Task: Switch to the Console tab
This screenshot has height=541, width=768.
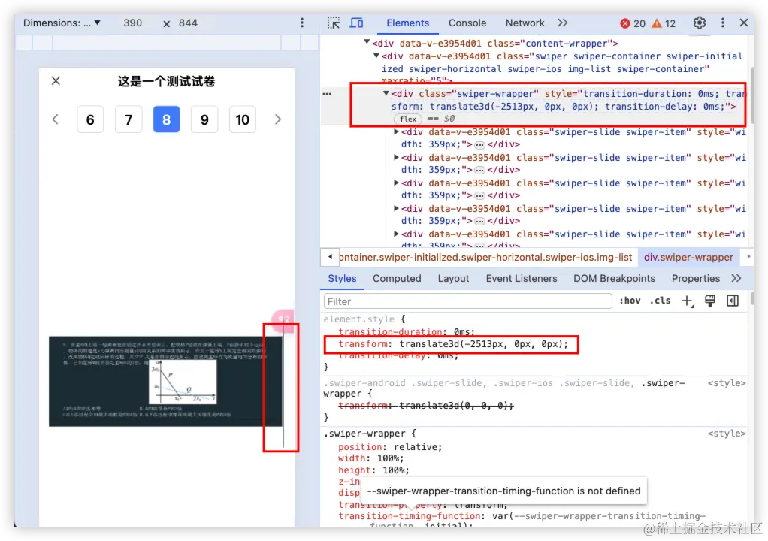Action: click(x=467, y=23)
